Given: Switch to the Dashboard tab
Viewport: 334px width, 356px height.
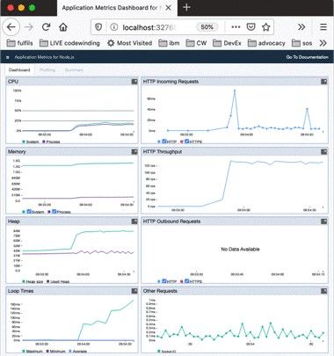Looking at the screenshot, I should click(x=19, y=70).
